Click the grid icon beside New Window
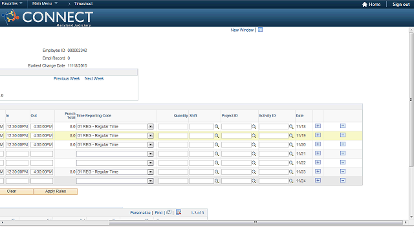Viewport: 414px width, 233px height. [x=260, y=30]
